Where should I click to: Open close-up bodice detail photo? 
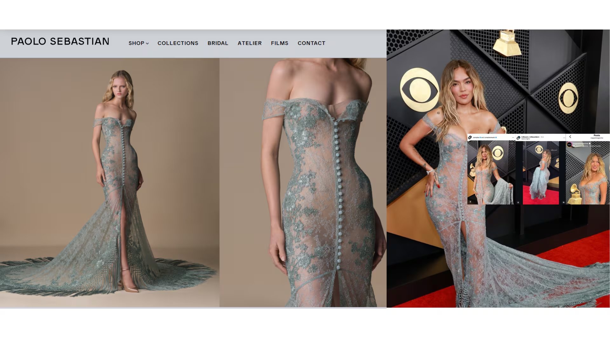(x=303, y=183)
